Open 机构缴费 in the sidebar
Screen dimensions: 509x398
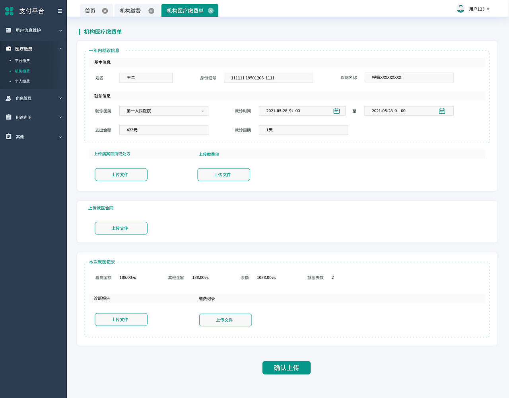click(x=22, y=71)
